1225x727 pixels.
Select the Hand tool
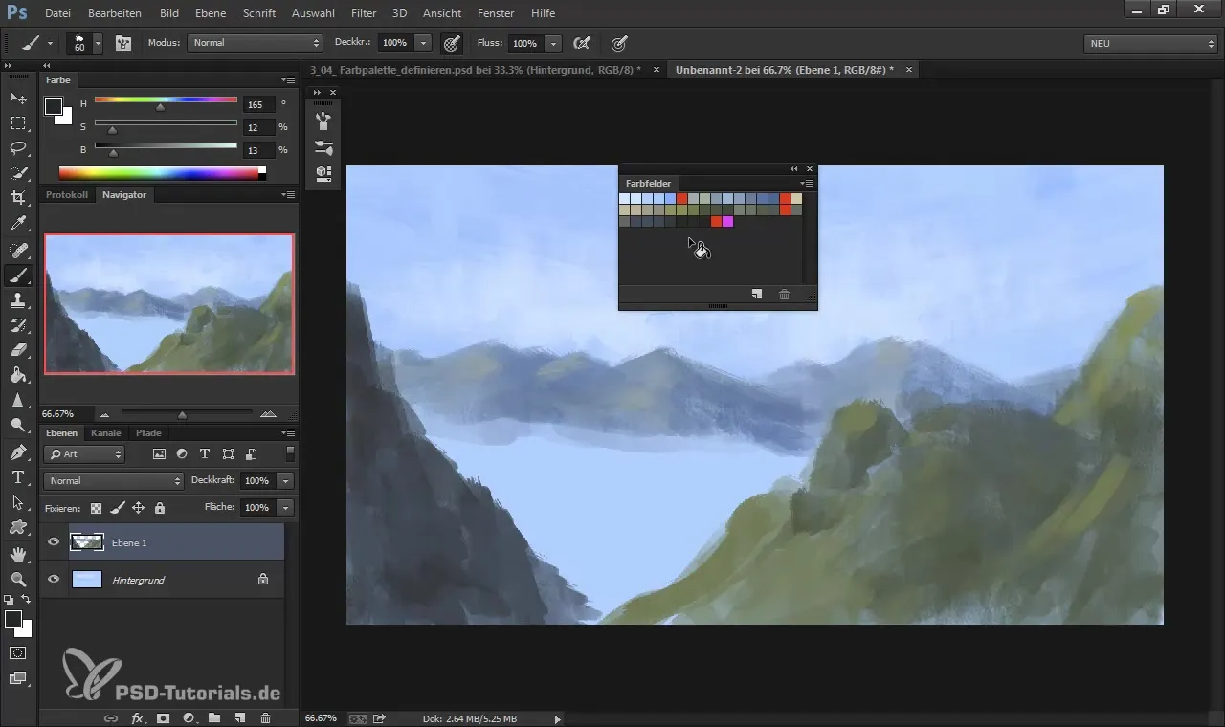click(x=18, y=554)
